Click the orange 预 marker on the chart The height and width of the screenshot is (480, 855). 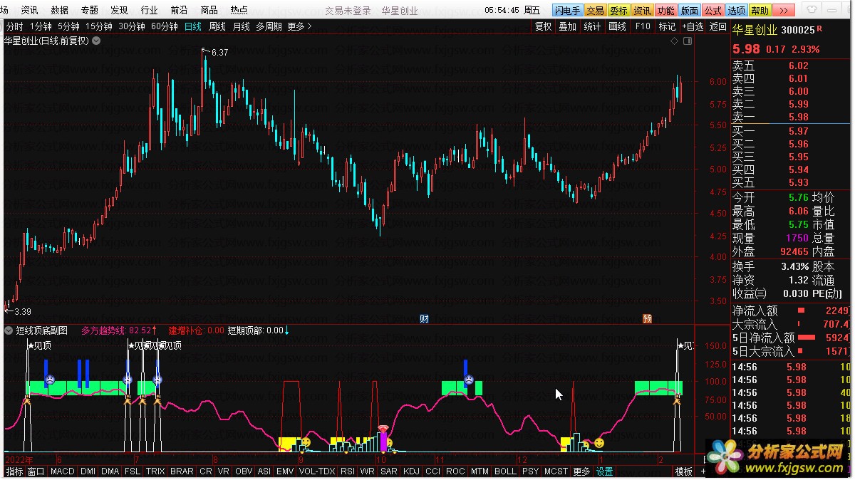click(646, 318)
